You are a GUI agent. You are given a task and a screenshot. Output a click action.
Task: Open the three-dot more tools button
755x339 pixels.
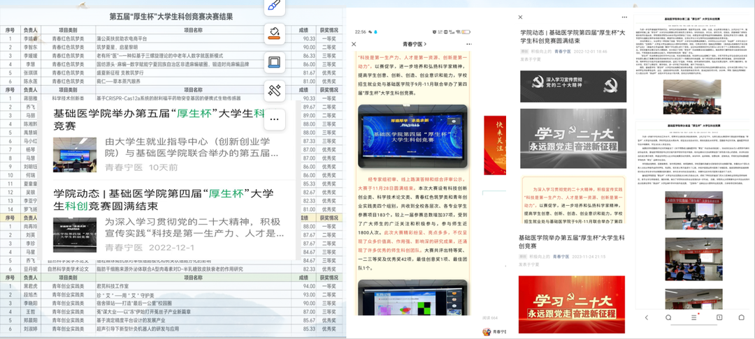[x=275, y=118]
